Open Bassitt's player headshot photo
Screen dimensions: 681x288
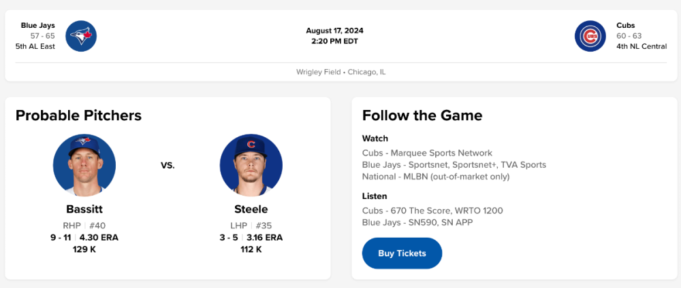84,165
